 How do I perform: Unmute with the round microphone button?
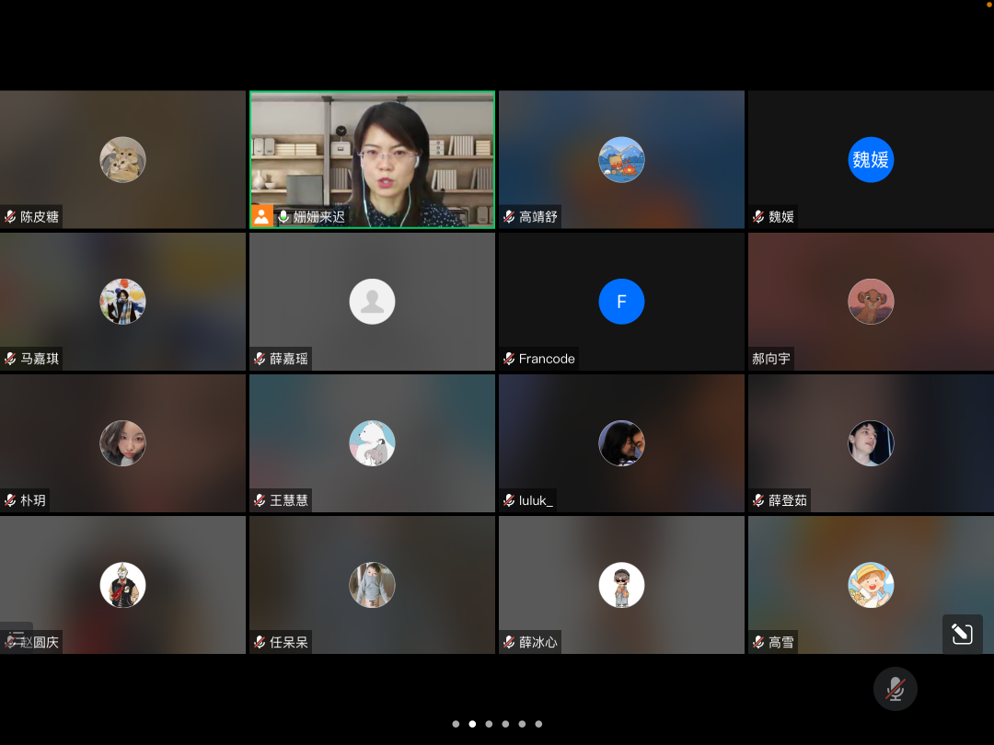point(895,689)
